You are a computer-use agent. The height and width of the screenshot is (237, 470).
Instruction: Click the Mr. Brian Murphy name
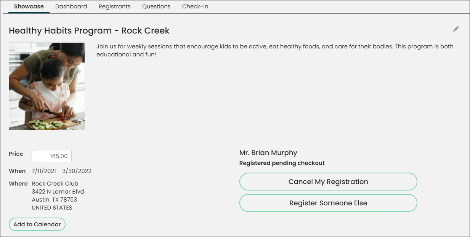pos(268,153)
